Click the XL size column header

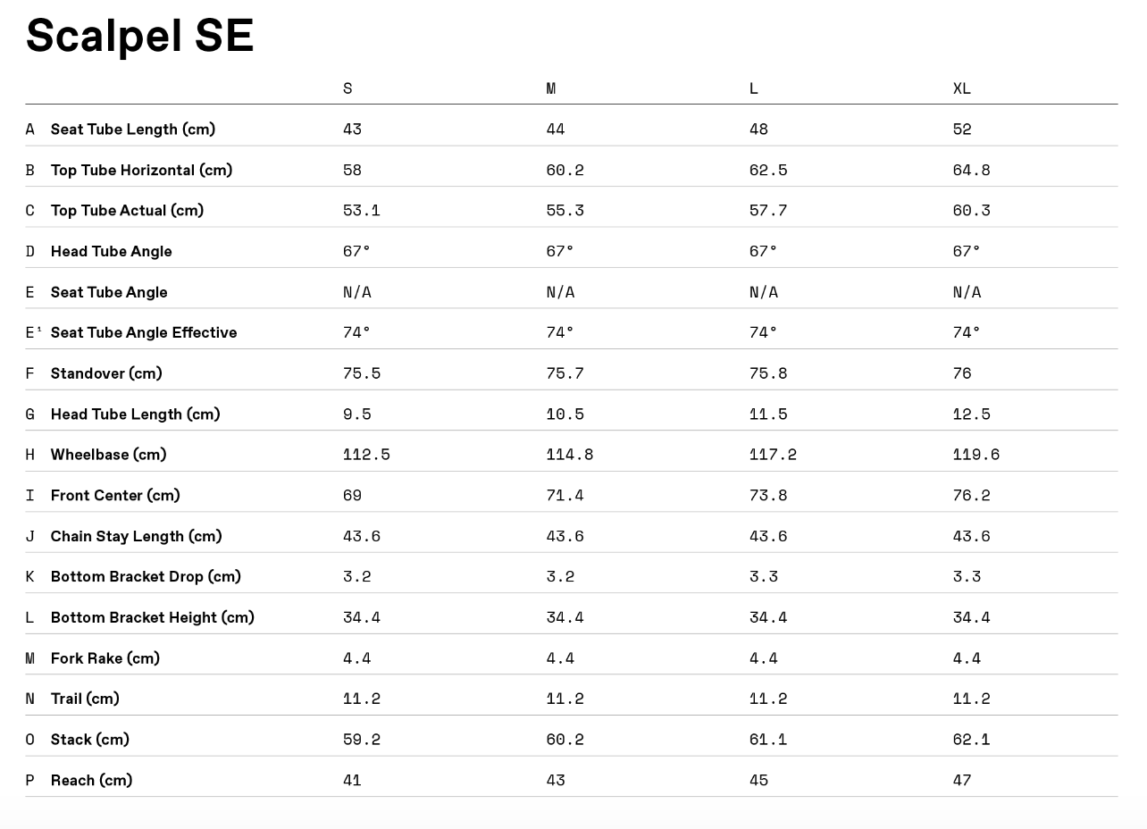click(x=962, y=88)
